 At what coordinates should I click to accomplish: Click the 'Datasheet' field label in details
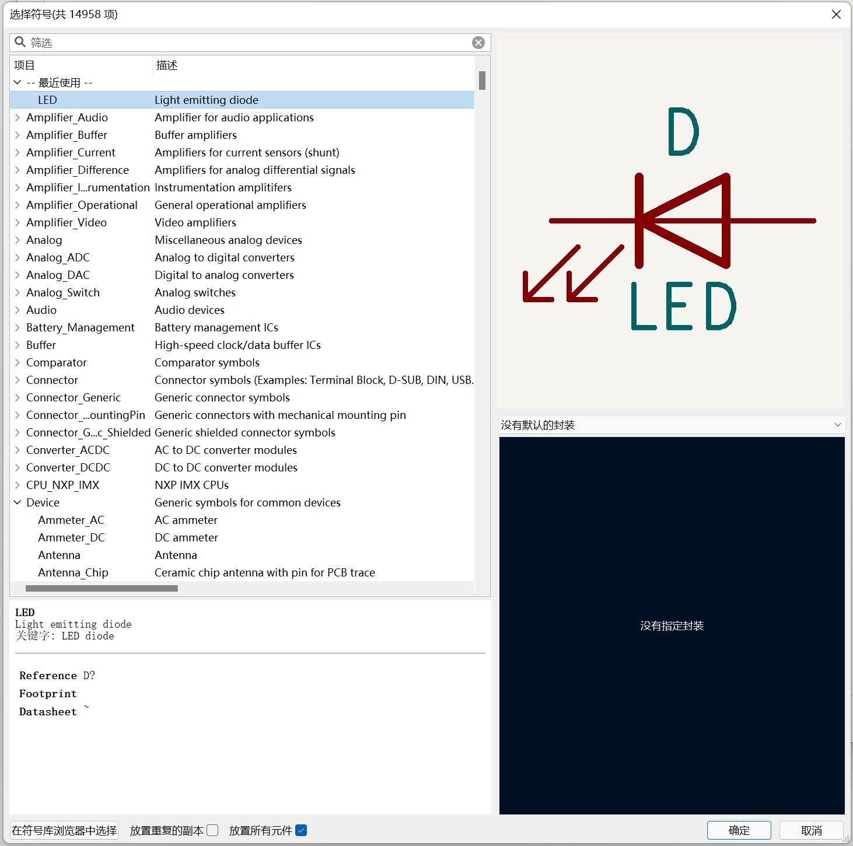coord(48,712)
